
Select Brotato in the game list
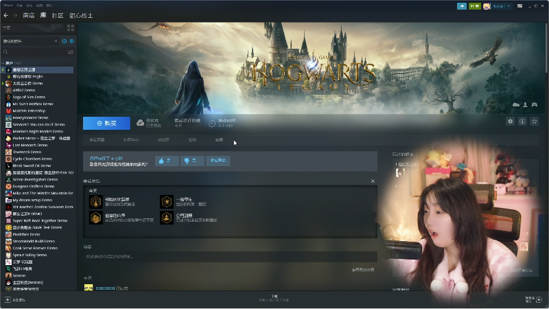(27, 282)
